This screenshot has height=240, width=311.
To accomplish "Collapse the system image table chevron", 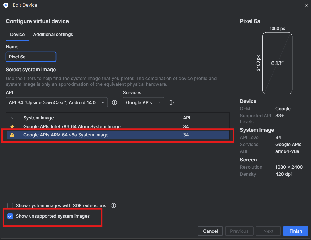I will pyautogui.click(x=12, y=118).
